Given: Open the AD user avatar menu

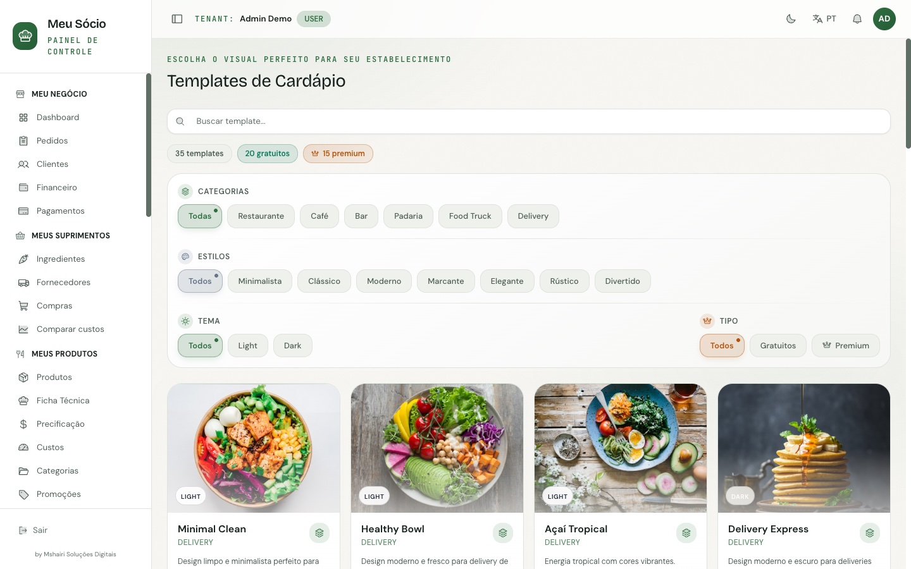Looking at the screenshot, I should (x=884, y=19).
